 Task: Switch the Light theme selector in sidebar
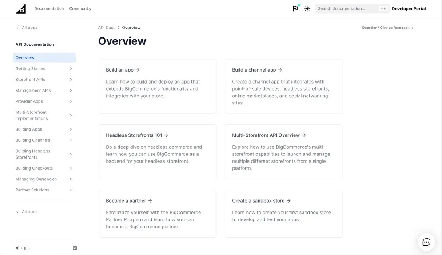pyautogui.click(x=23, y=248)
